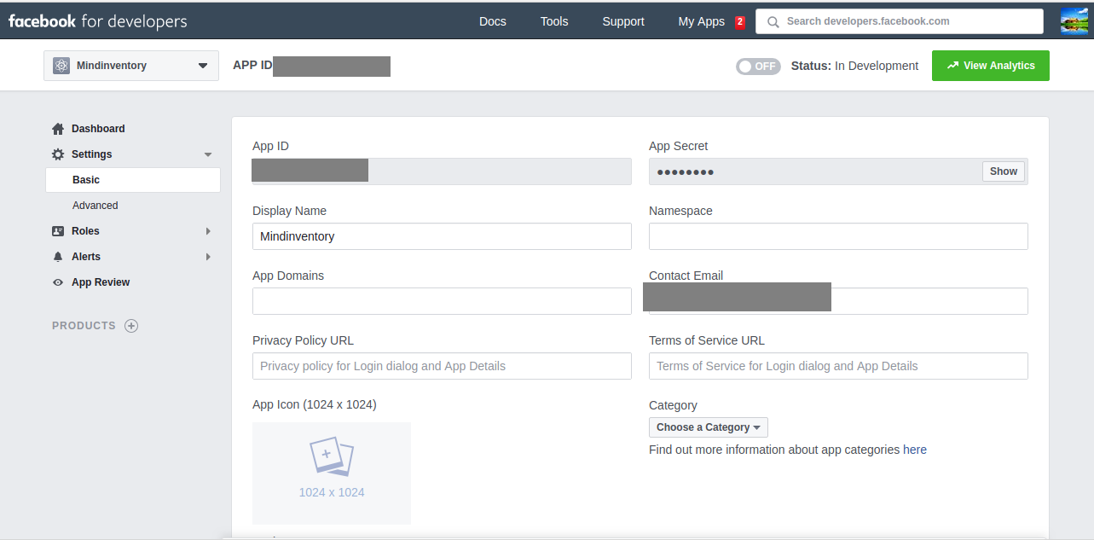Click the My Apps notification badge

[740, 22]
